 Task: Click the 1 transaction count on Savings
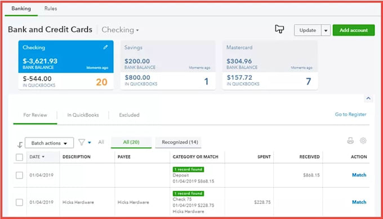click(x=206, y=81)
